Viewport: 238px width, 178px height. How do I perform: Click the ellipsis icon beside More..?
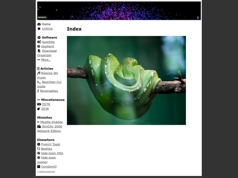pyautogui.click(x=39, y=60)
